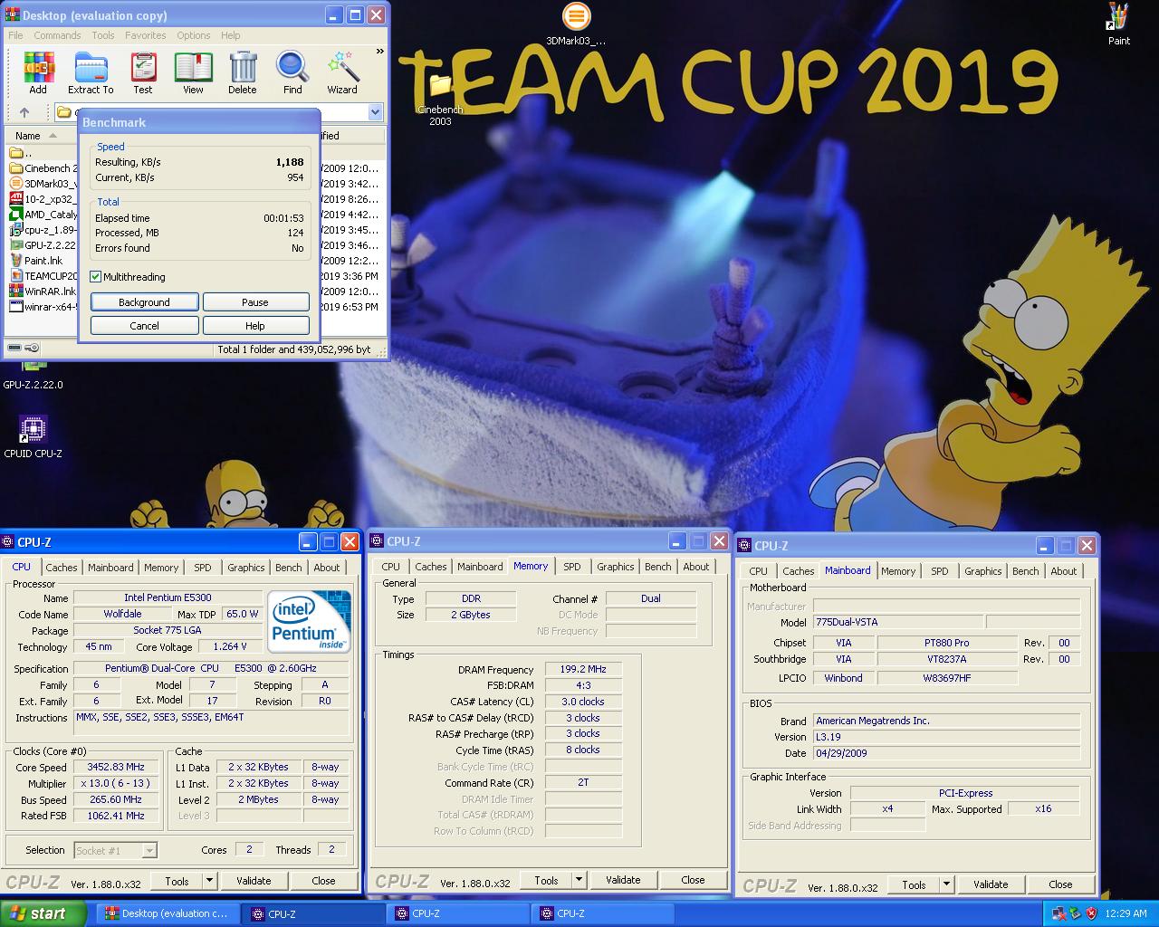Click the DRAM Frequency value field
1159x927 pixels.
coord(583,670)
